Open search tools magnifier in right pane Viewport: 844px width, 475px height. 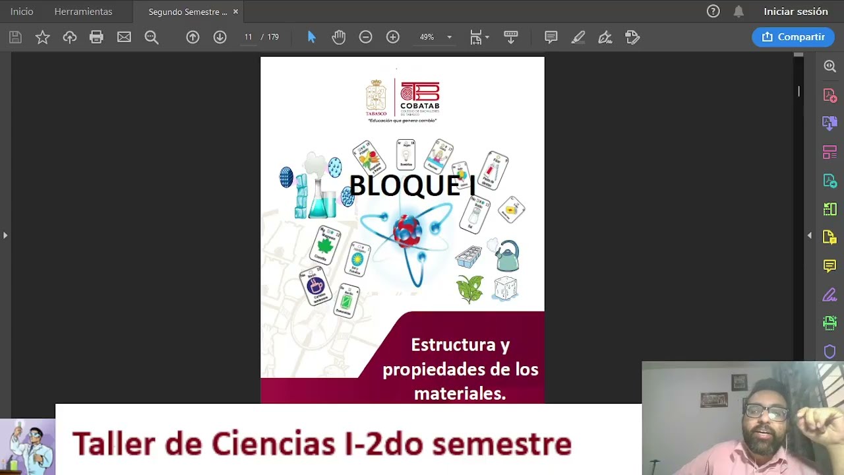click(830, 66)
